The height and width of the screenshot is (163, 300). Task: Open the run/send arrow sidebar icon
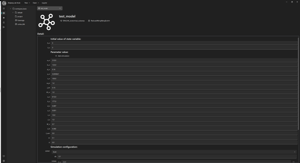click(4, 27)
